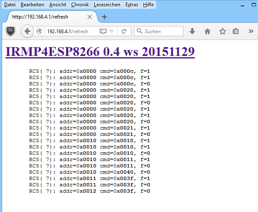258x212 pixels.
Task: Go to the home page
Action: 207,31
